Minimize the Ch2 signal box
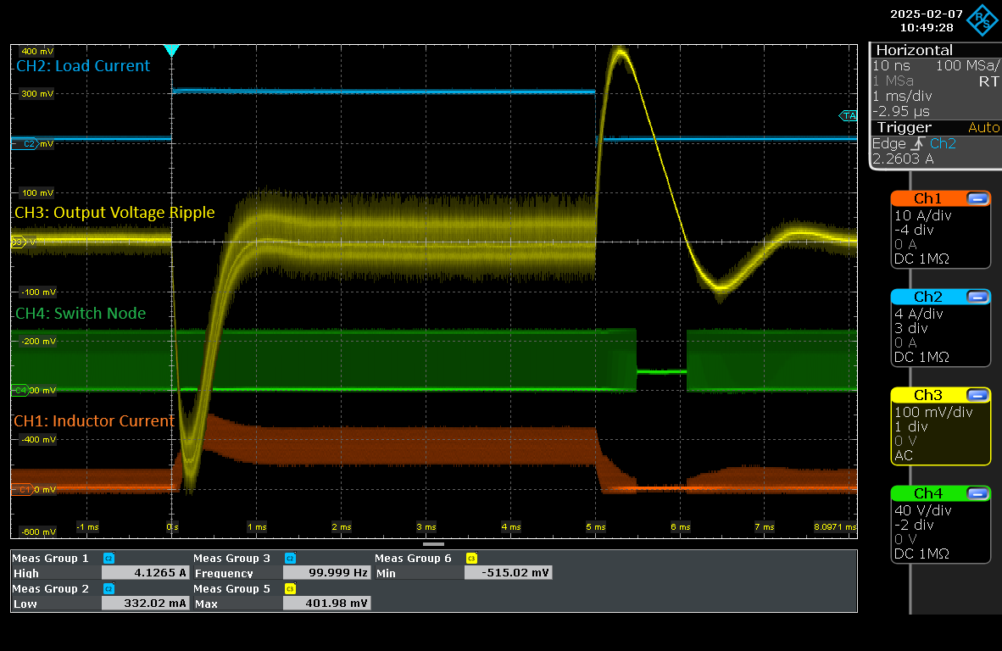The image size is (1002, 651). (977, 297)
